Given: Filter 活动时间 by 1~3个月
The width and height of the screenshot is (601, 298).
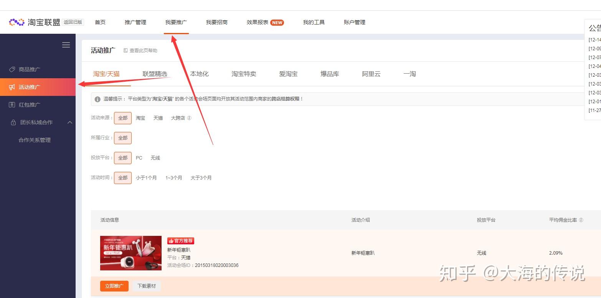Looking at the screenshot, I should tap(174, 178).
